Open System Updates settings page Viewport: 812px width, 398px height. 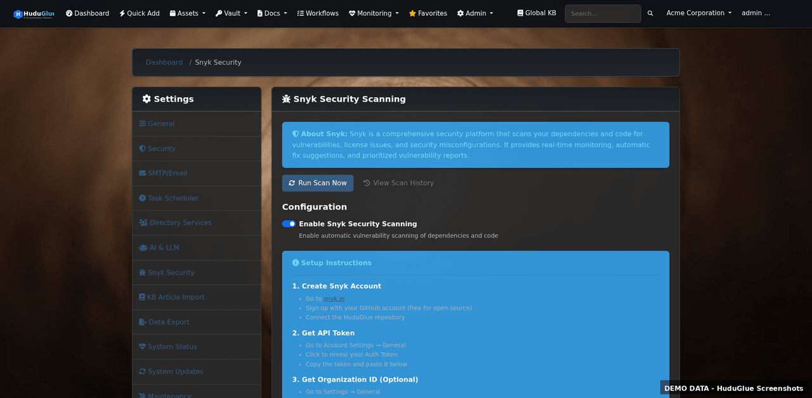(197, 371)
